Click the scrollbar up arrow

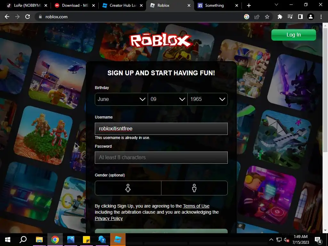[325, 26]
